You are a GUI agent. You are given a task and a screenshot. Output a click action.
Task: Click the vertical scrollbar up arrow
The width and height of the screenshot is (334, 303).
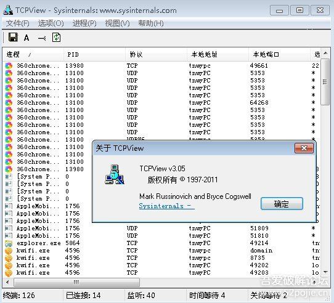[325, 53]
